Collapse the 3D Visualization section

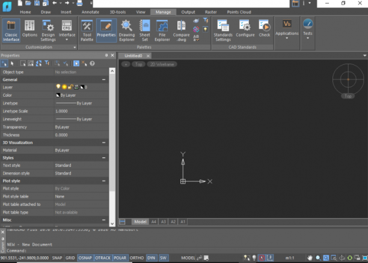(104, 142)
